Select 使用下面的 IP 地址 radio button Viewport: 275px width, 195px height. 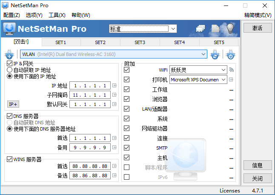[9, 76]
